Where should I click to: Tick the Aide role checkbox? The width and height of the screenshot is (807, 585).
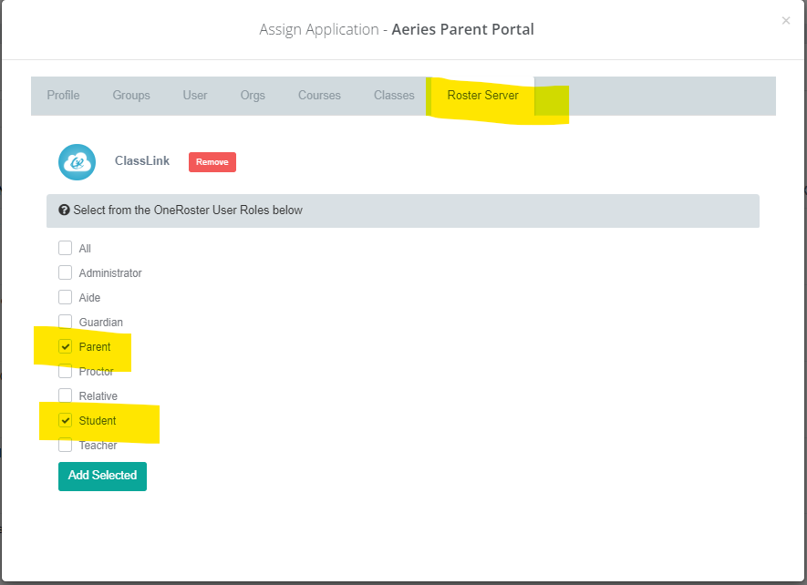coord(66,297)
